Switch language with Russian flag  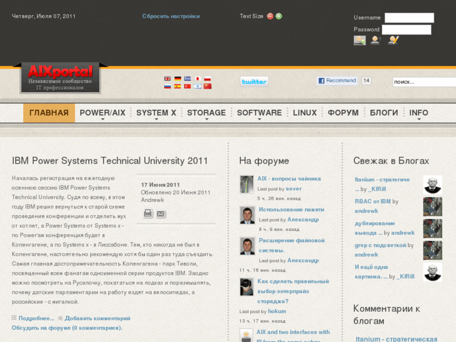(167, 86)
